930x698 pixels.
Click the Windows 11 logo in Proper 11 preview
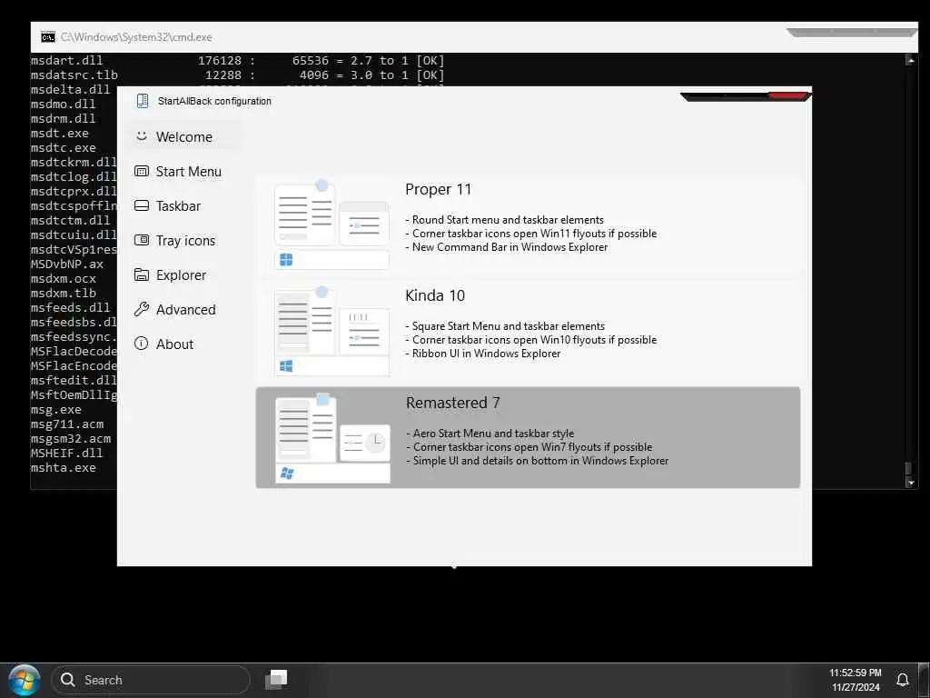pos(286,260)
